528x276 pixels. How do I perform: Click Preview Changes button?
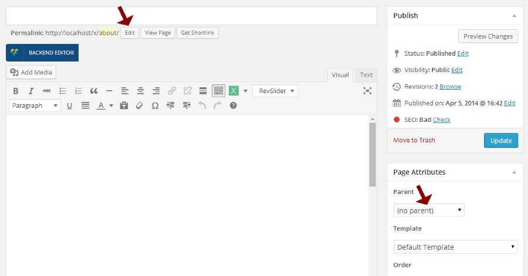pyautogui.click(x=488, y=36)
